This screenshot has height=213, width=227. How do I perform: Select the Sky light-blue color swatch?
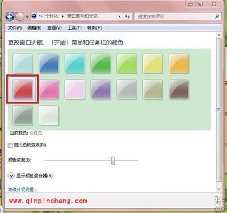click(23, 64)
